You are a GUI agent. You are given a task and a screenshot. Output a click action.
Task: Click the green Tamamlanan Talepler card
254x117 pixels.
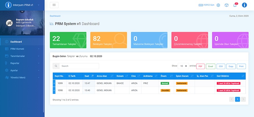point(68,40)
